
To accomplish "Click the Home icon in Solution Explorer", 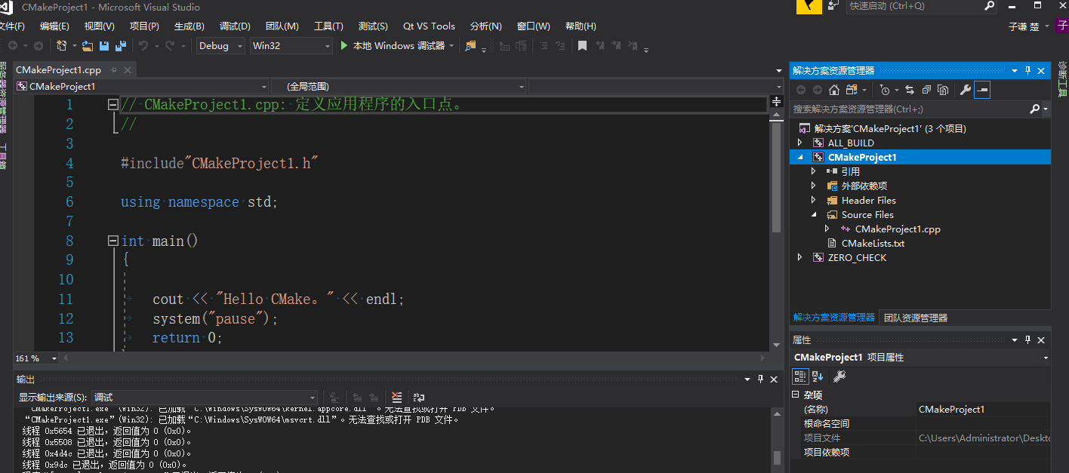I will click(x=834, y=90).
